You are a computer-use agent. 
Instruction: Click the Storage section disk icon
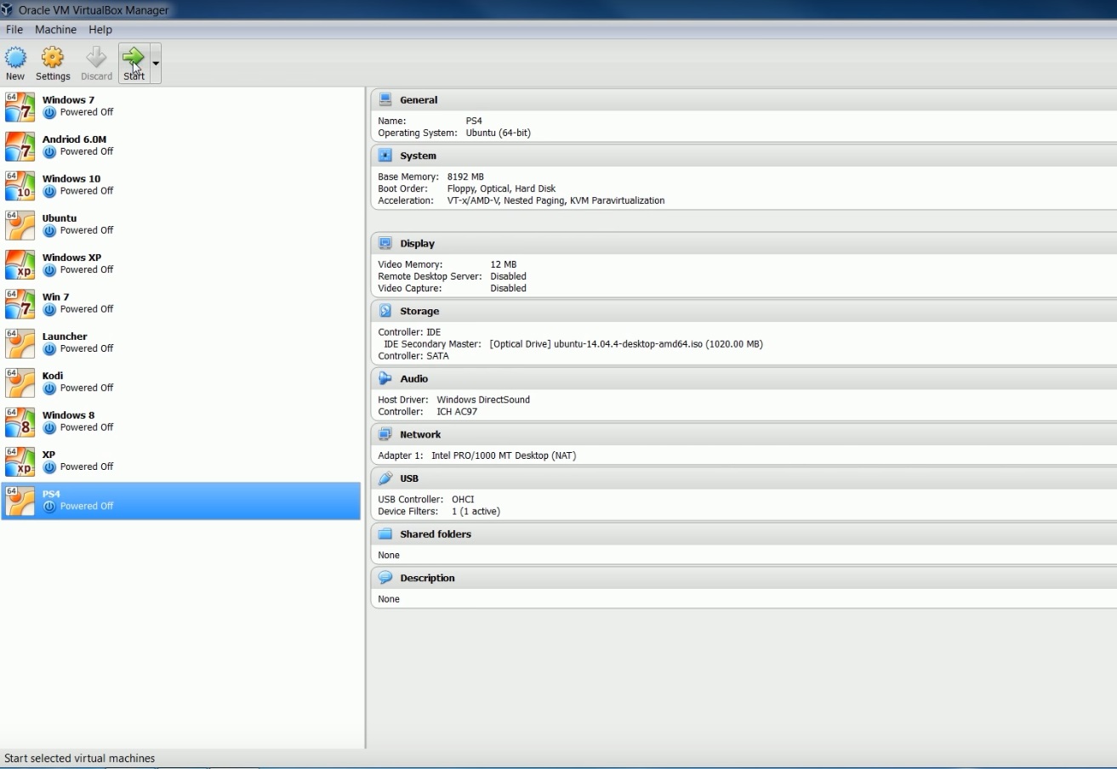(x=385, y=311)
